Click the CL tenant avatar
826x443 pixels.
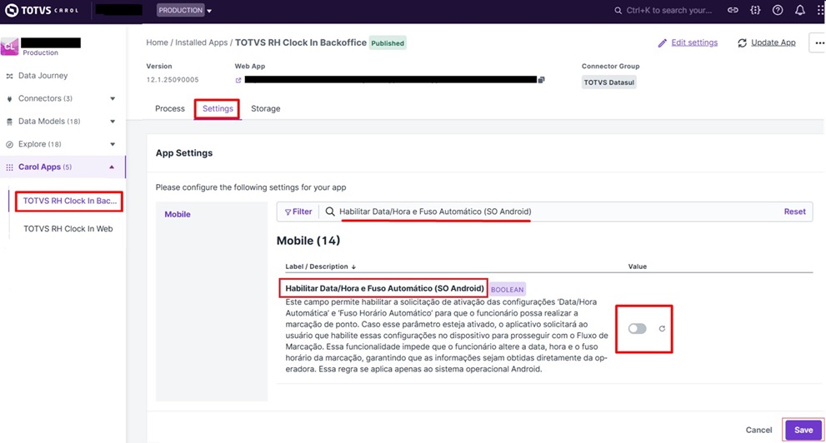tap(9, 47)
